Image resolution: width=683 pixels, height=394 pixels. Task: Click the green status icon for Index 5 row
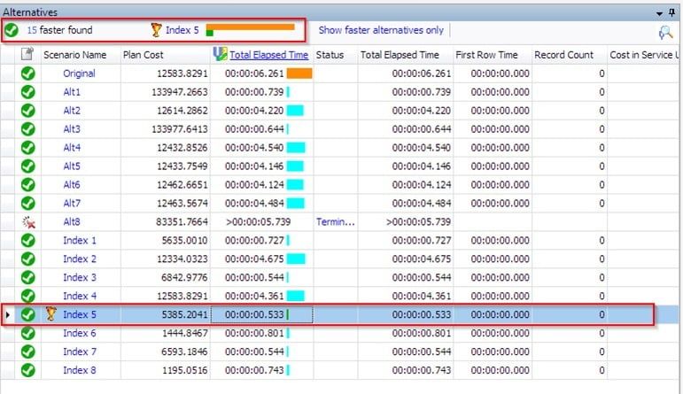coord(28,314)
